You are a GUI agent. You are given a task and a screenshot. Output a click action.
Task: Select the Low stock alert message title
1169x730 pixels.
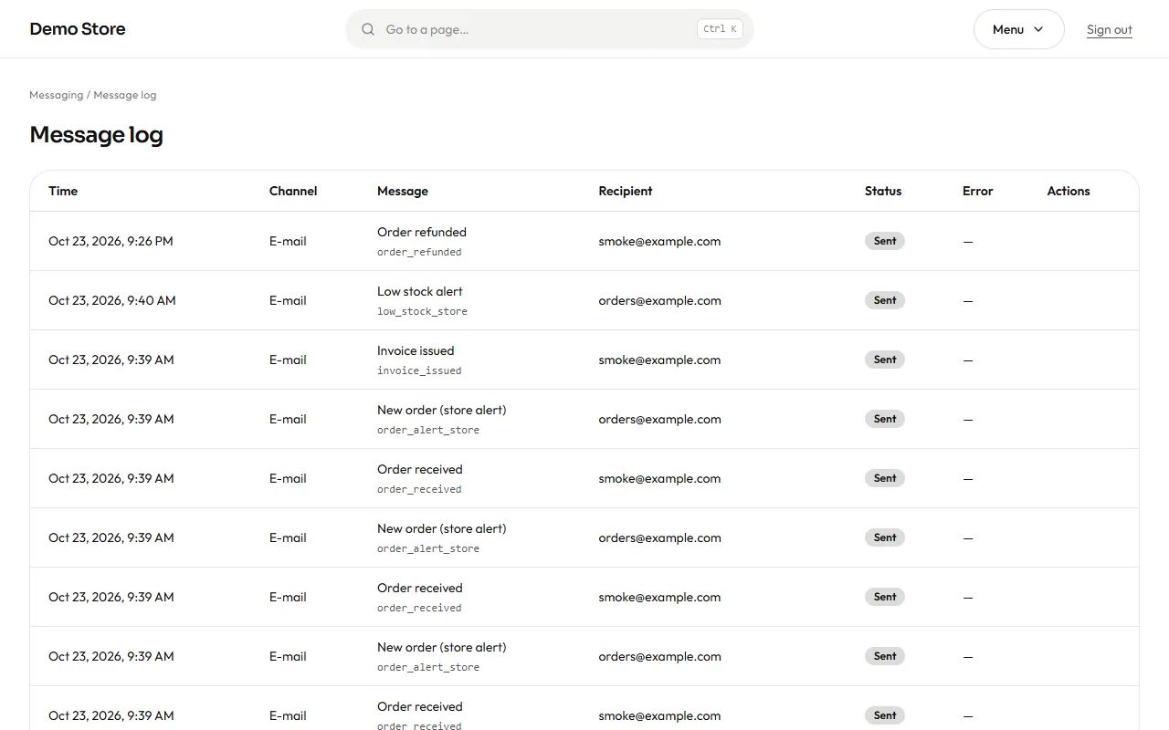420,291
